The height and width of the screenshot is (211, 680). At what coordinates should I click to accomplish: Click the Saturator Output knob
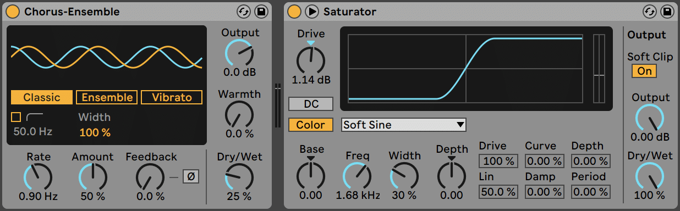650,118
